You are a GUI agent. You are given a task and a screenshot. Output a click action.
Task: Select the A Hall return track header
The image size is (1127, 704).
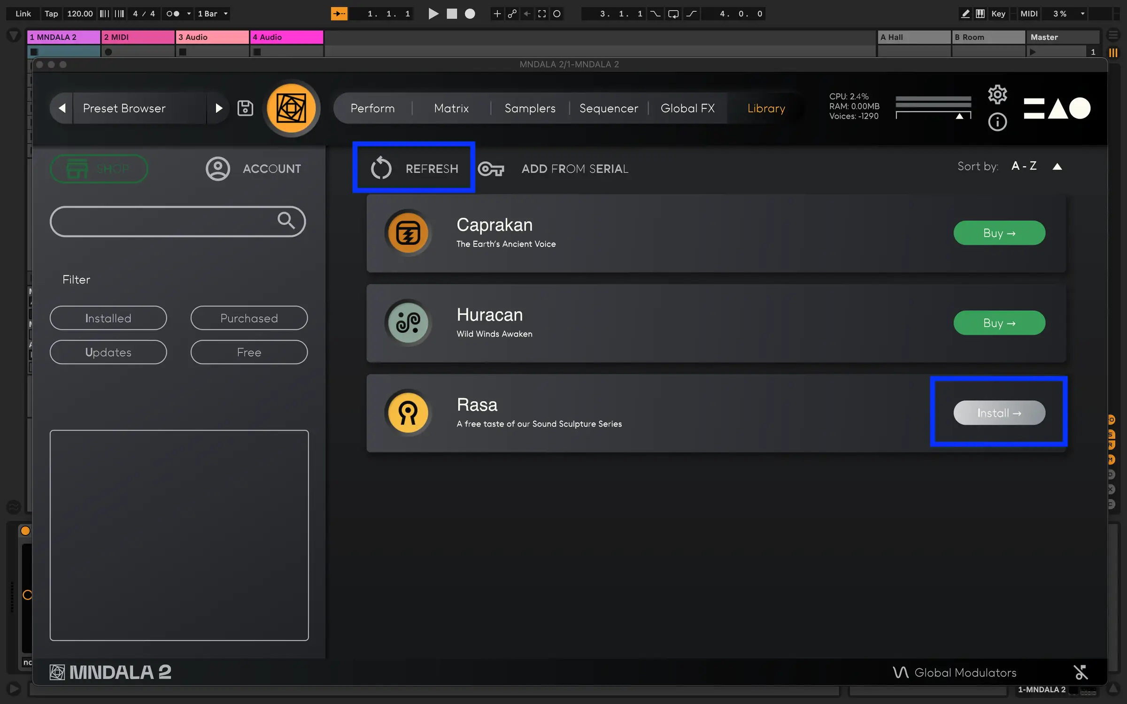coord(914,37)
